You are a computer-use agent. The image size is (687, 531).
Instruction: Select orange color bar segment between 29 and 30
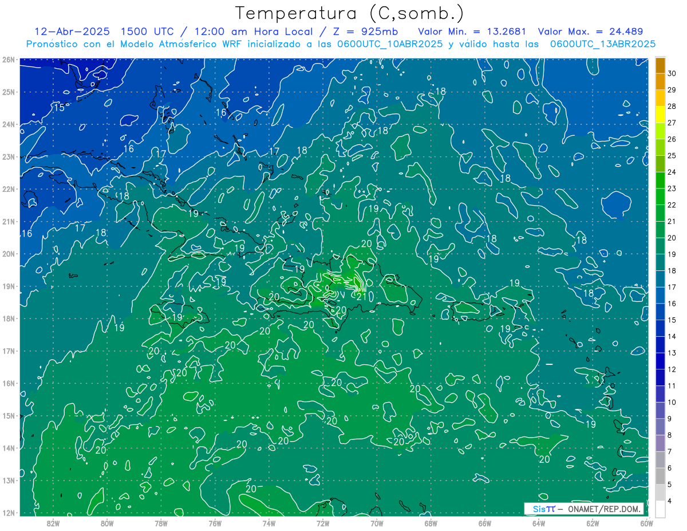pyautogui.click(x=660, y=82)
